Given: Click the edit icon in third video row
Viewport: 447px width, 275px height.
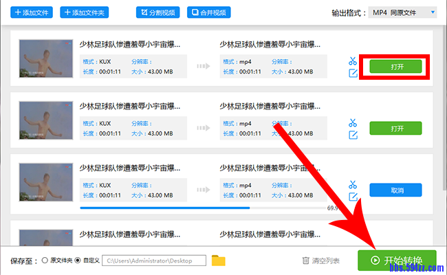Looking at the screenshot, I should [x=353, y=197].
